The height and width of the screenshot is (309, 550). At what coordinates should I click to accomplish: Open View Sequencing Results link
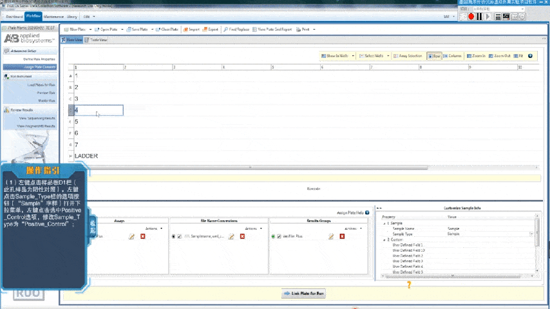37,118
